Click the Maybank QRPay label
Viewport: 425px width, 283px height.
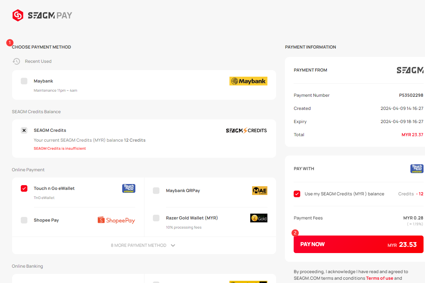click(x=183, y=191)
